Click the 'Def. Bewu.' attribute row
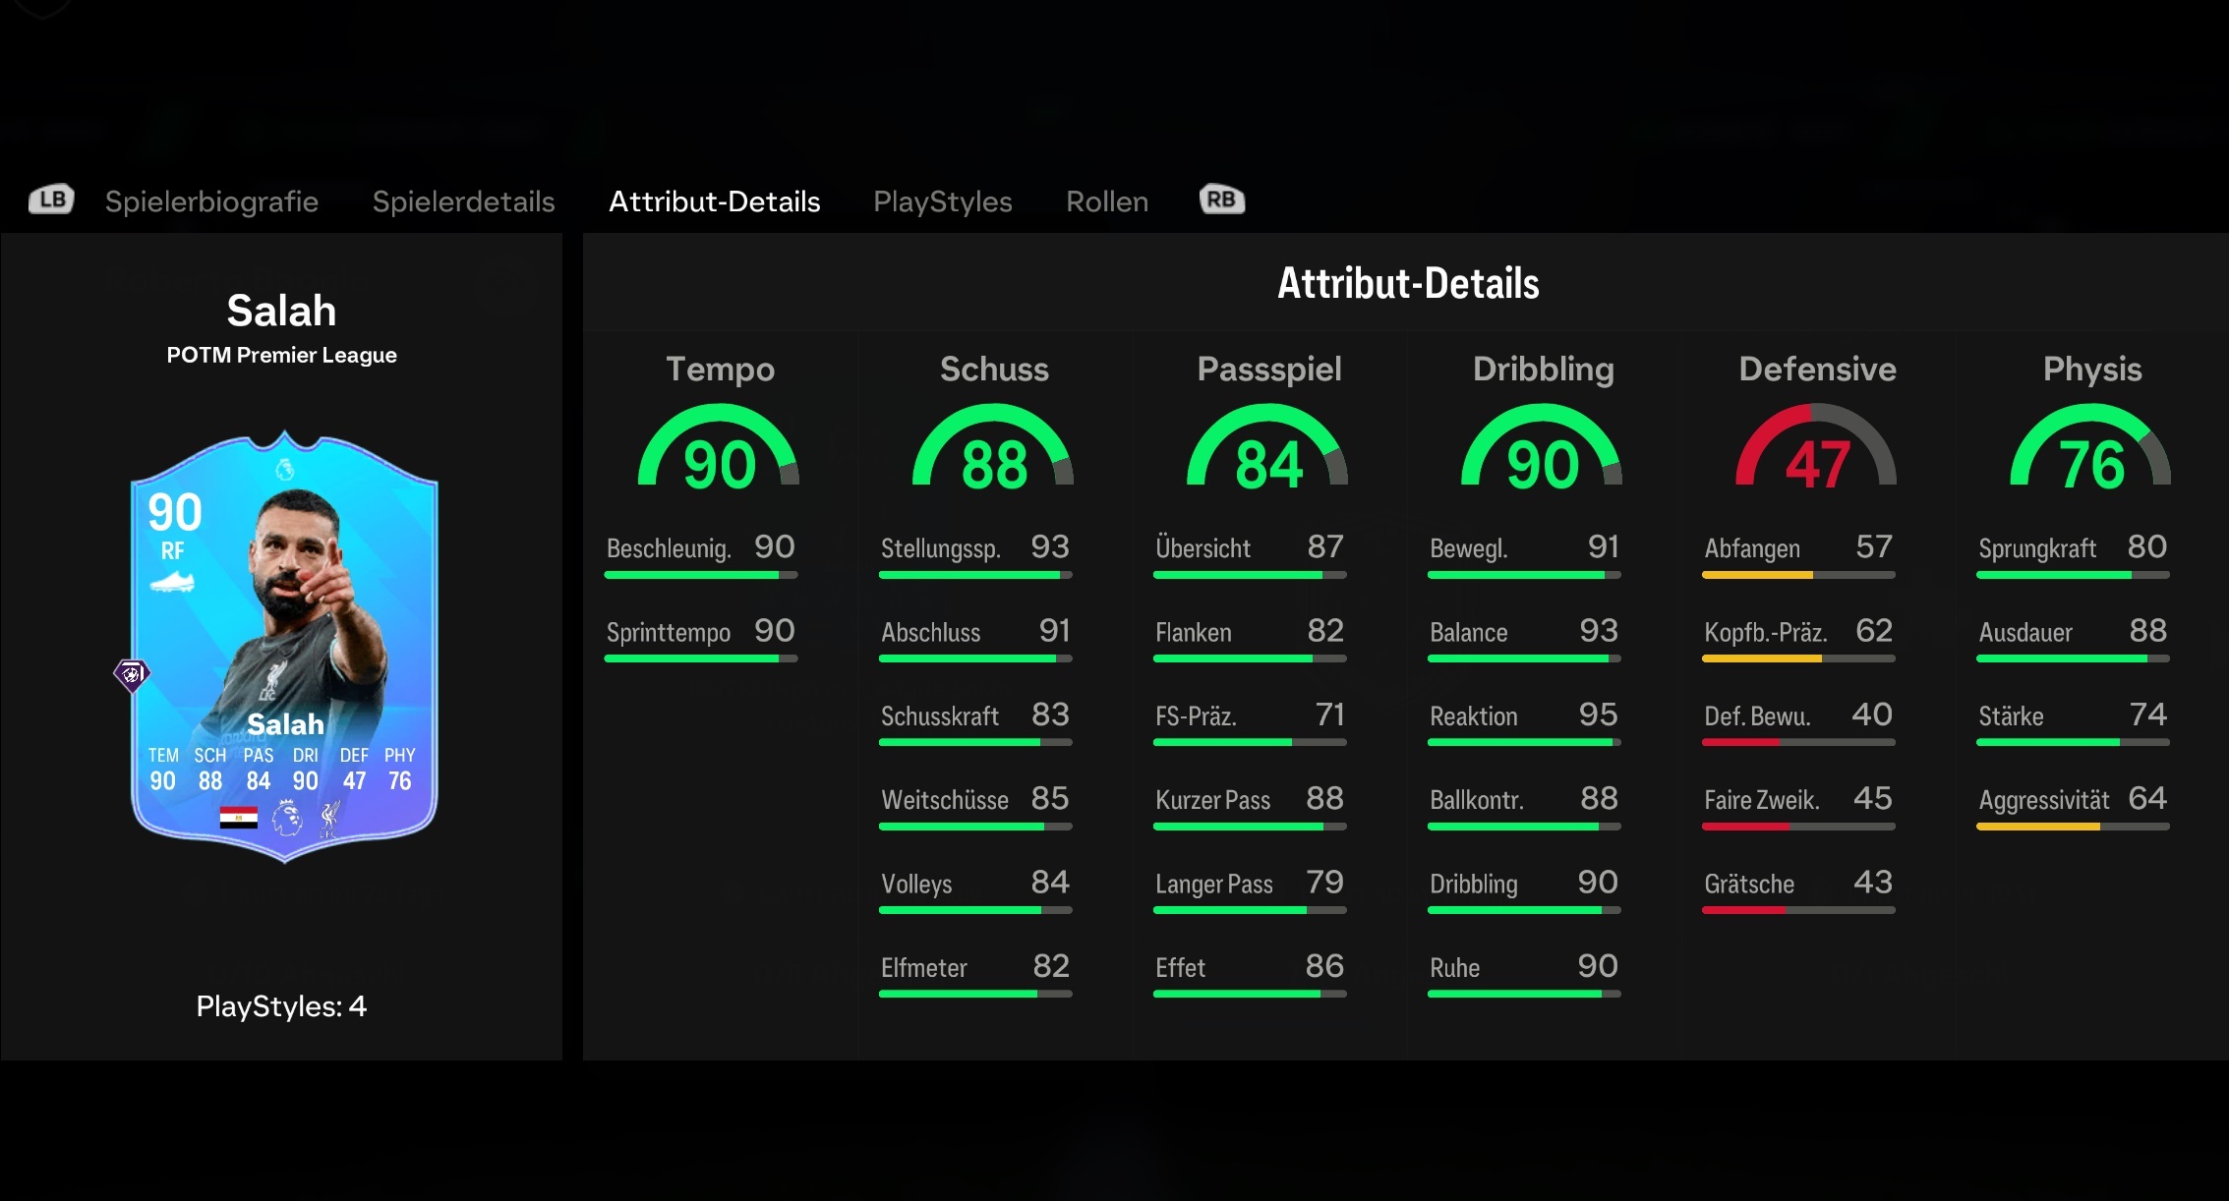Viewport: 2229px width, 1201px height. pos(1798,721)
